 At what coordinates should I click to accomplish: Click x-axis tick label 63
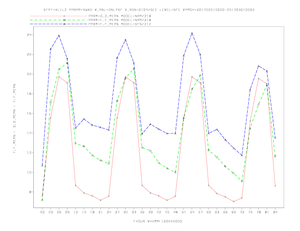(x=217, y=212)
